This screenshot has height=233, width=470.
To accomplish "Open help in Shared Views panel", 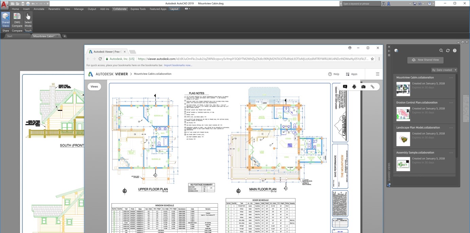I will coord(455,50).
